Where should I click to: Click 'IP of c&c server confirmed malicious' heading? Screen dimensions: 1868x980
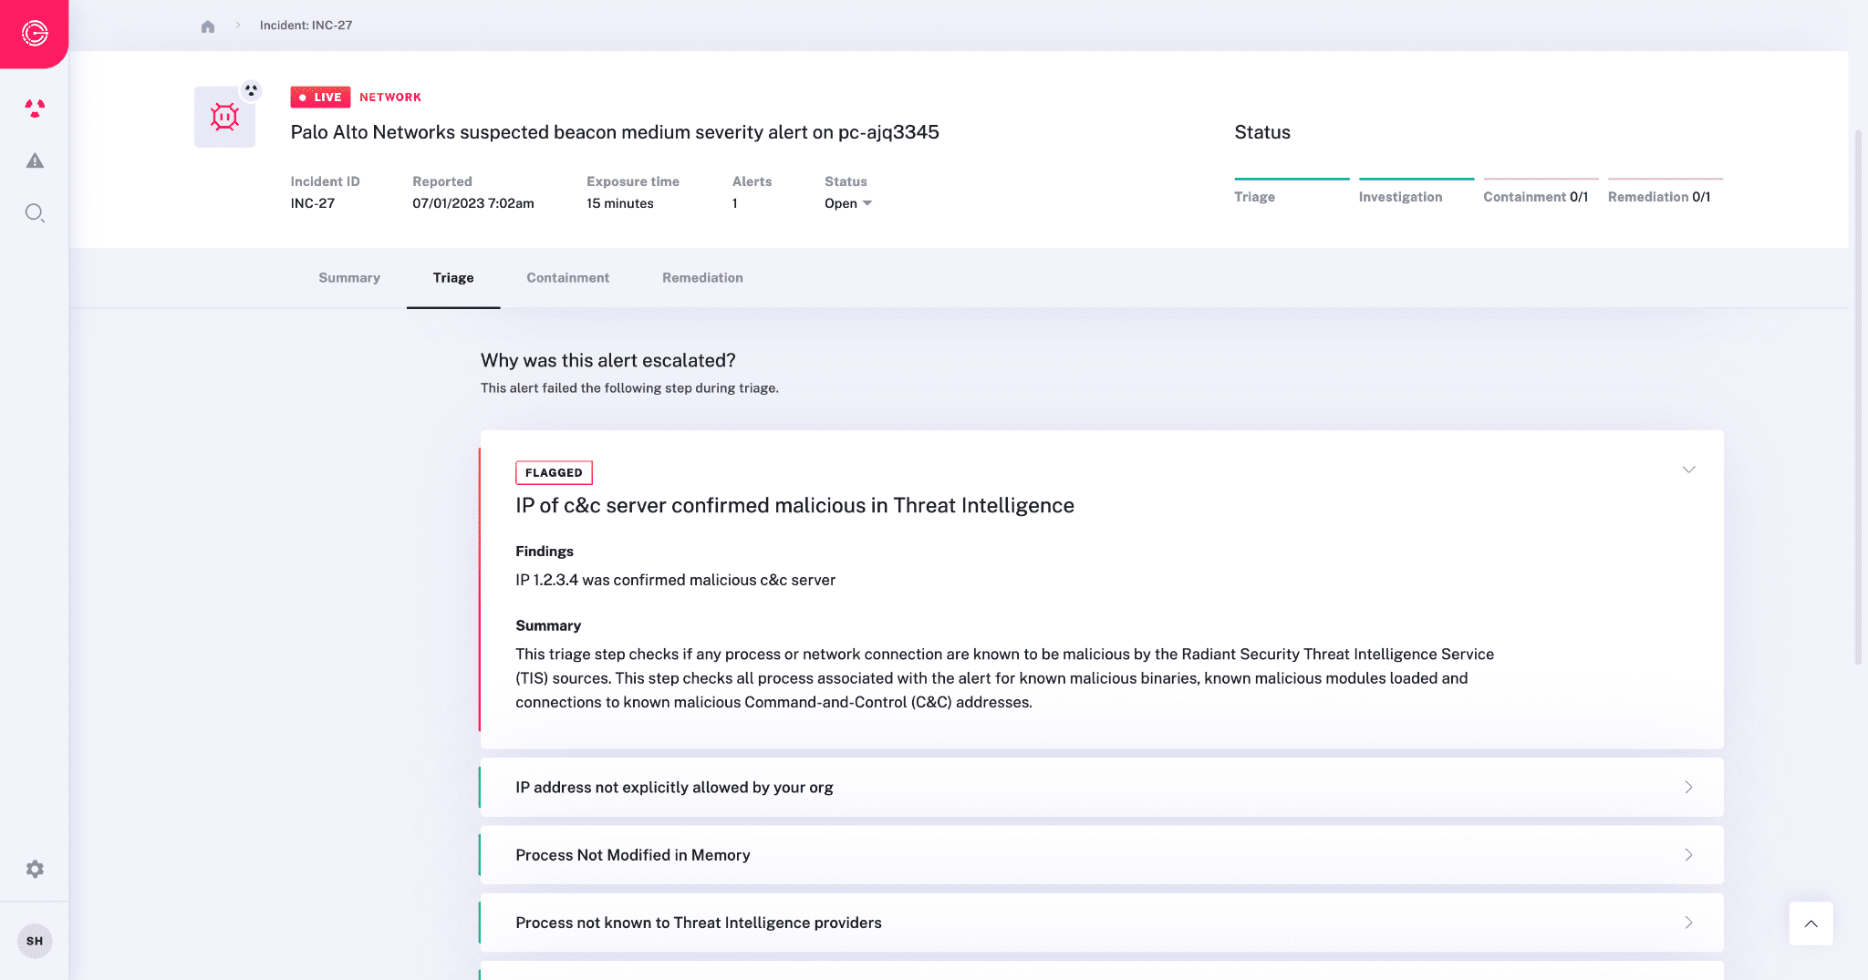tap(794, 506)
